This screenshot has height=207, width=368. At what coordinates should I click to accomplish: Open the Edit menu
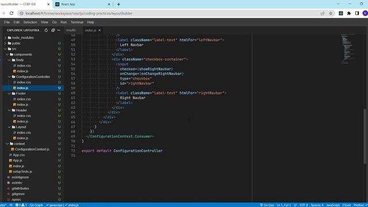click(17, 22)
